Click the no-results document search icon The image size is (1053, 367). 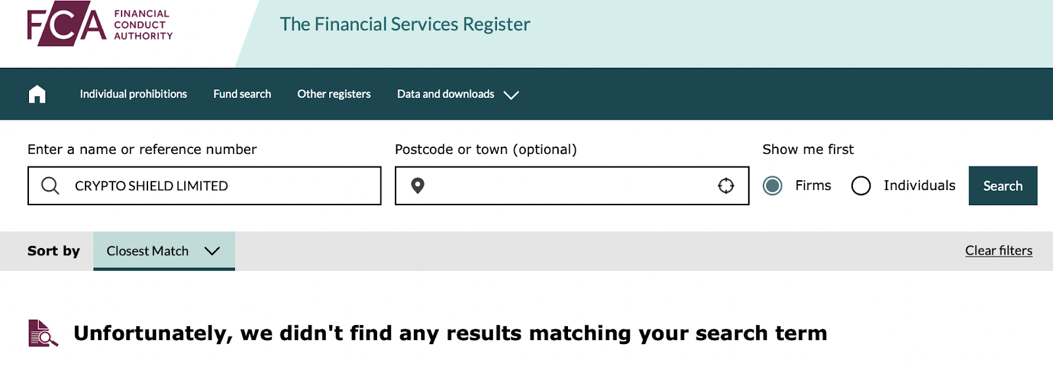click(43, 333)
